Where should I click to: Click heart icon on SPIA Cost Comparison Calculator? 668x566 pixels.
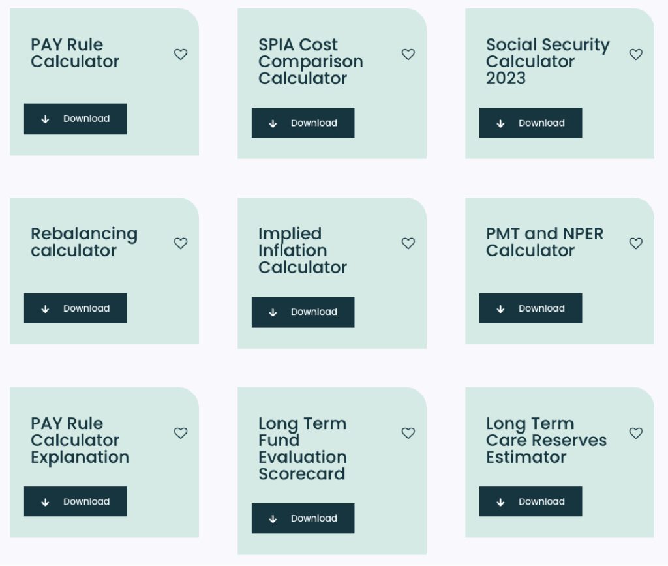(x=408, y=54)
